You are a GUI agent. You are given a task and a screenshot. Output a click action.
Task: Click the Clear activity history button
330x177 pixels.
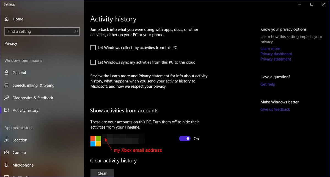point(102,173)
